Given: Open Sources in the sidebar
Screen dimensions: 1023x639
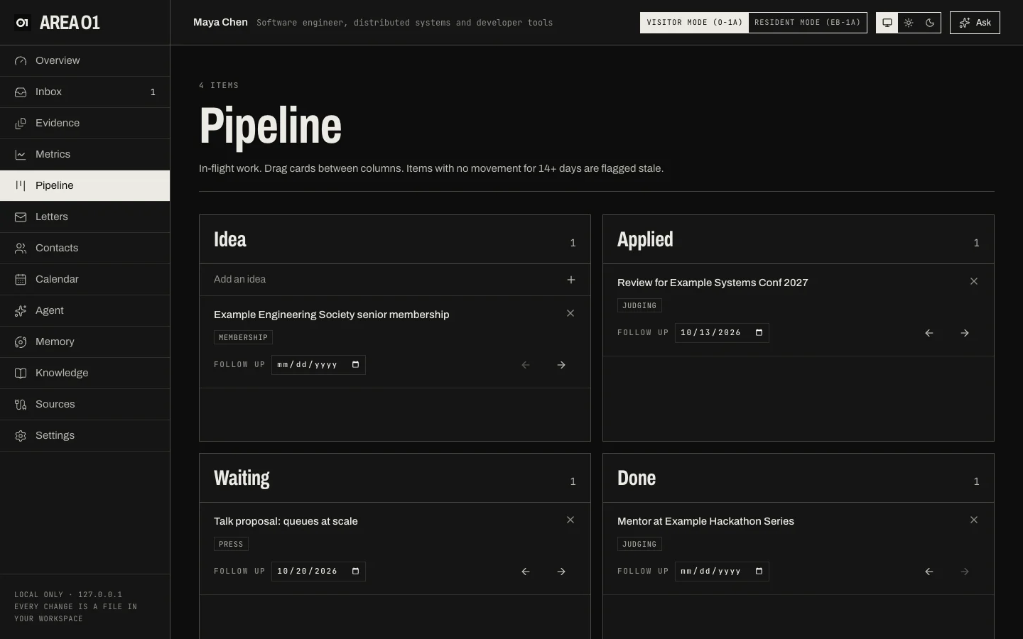Looking at the screenshot, I should pos(85,405).
